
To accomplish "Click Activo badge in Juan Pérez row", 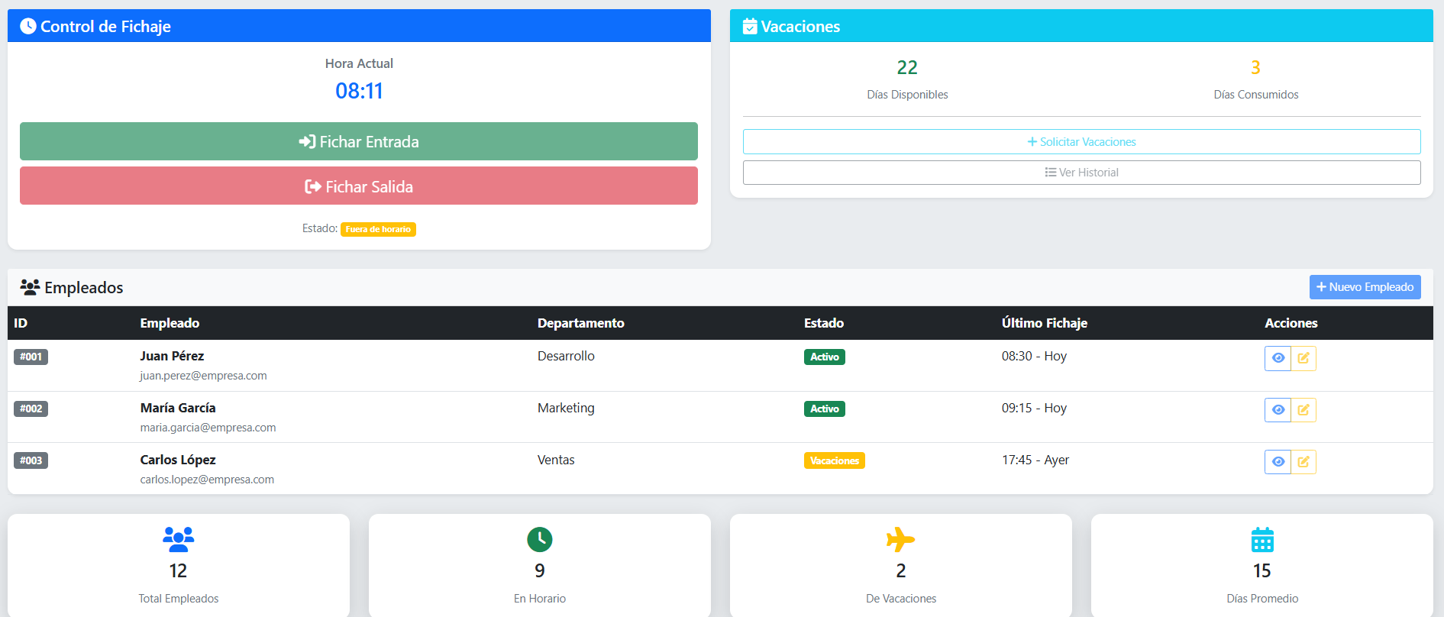I will coord(825,357).
